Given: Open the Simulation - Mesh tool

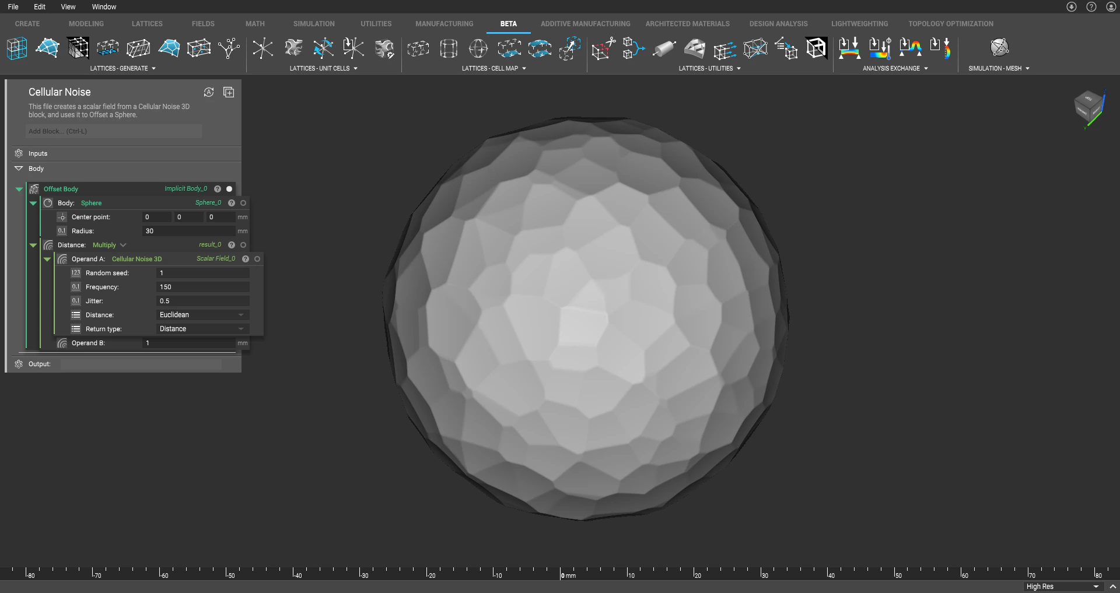Looking at the screenshot, I should (x=999, y=48).
